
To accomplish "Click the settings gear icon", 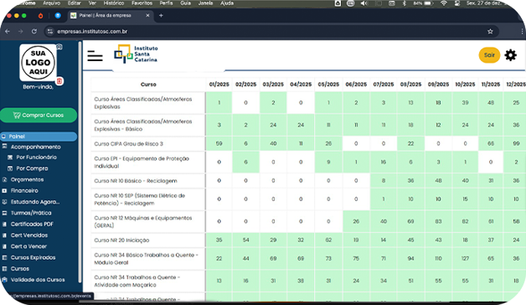I will 511,55.
